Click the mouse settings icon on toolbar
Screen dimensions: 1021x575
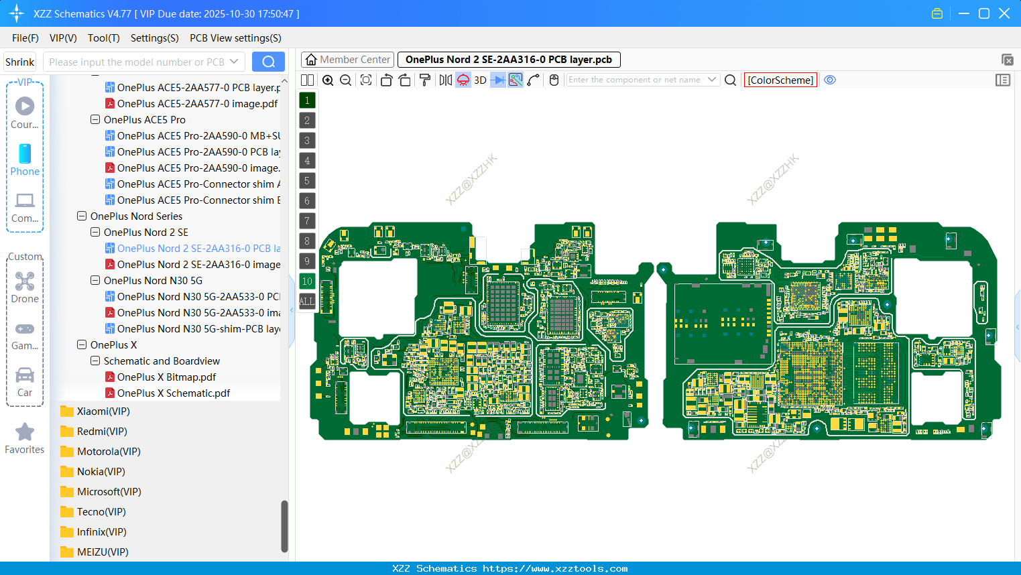tap(553, 80)
